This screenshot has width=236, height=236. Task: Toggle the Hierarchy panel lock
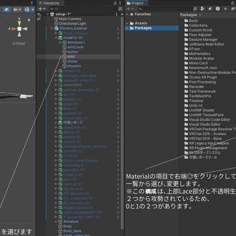pyautogui.click(x=115, y=3)
